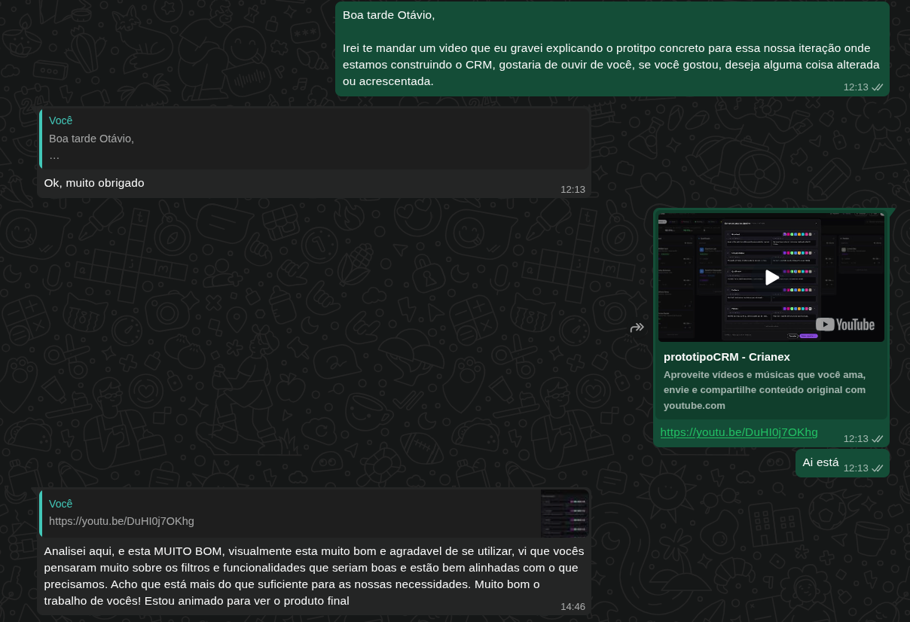Click the 'Você' label in the first quoted reply
The image size is (910, 622).
(x=60, y=120)
